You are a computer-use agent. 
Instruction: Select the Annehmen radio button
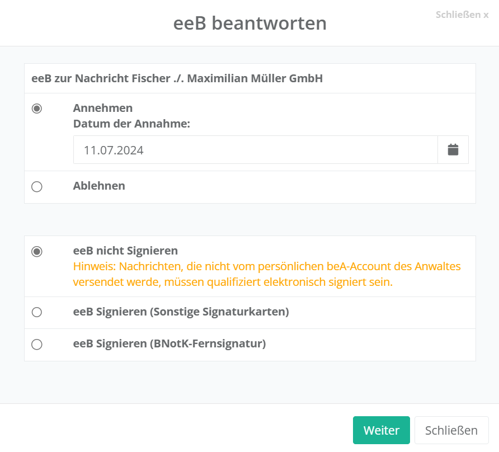[x=37, y=109]
